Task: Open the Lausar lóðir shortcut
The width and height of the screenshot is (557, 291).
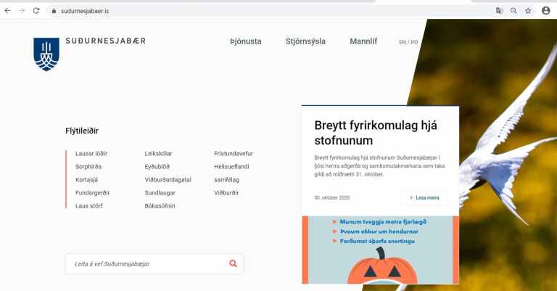Action: pos(91,154)
